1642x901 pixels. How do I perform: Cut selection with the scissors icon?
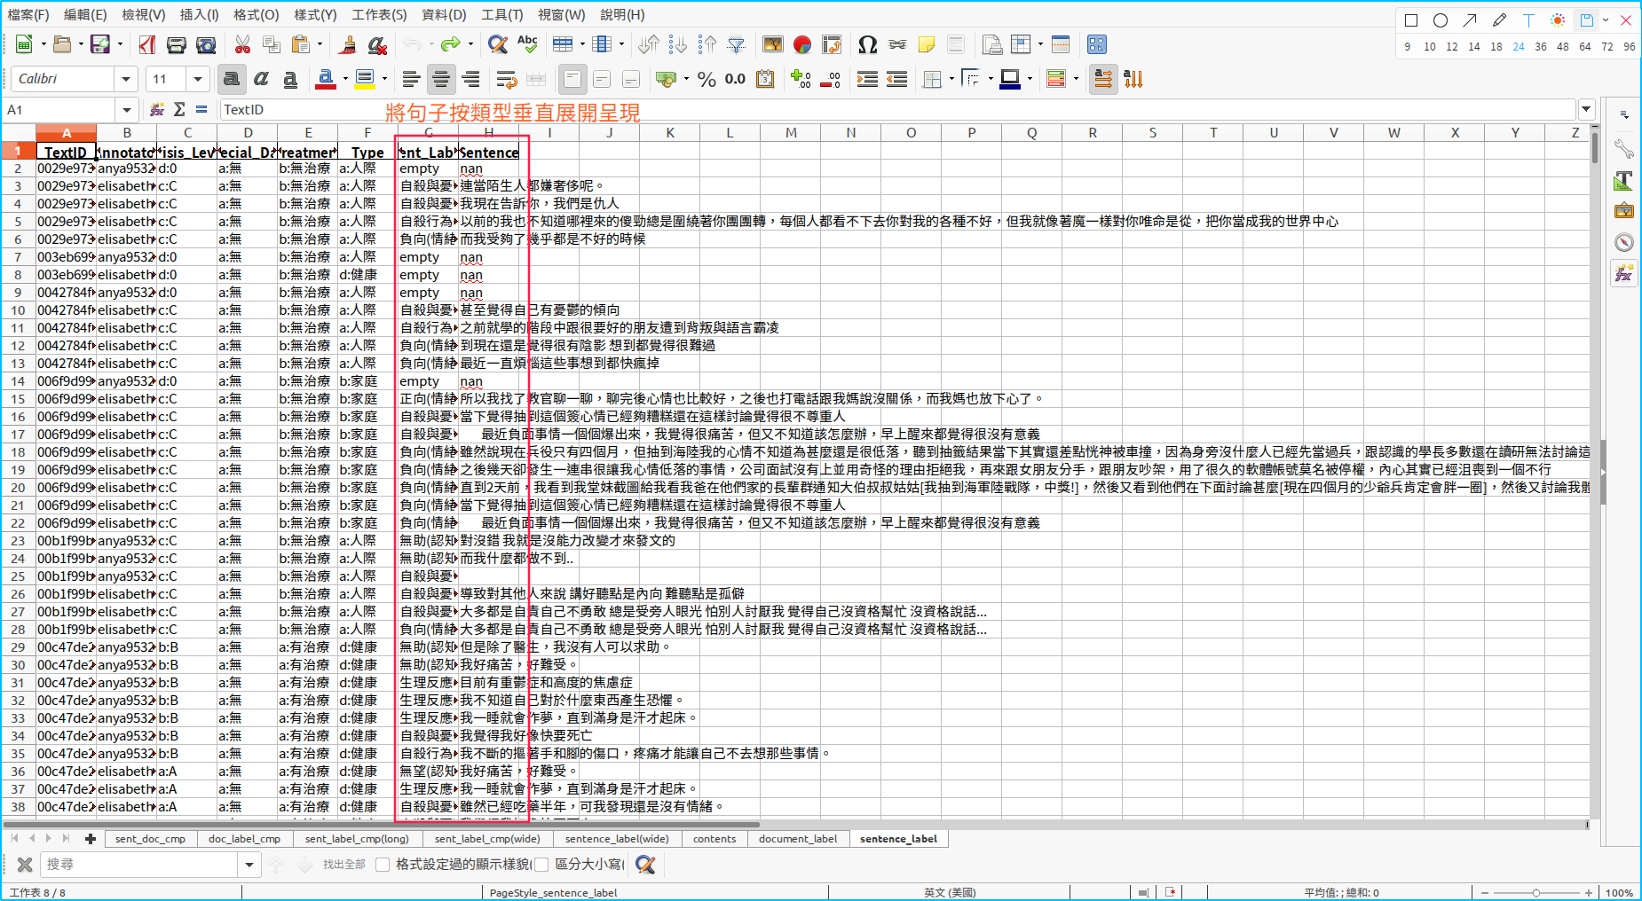pos(242,44)
